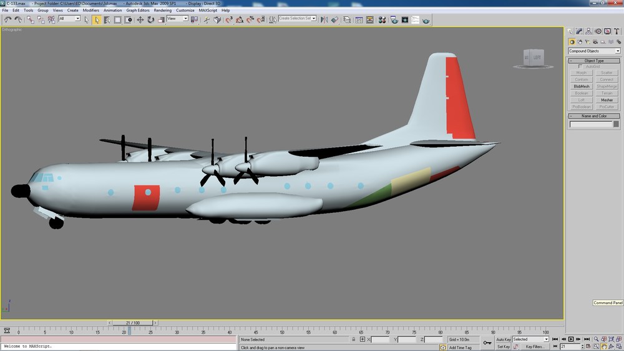This screenshot has width=624, height=351.
Task: Toggle Window/Crossing selection mode
Action: (x=128, y=19)
